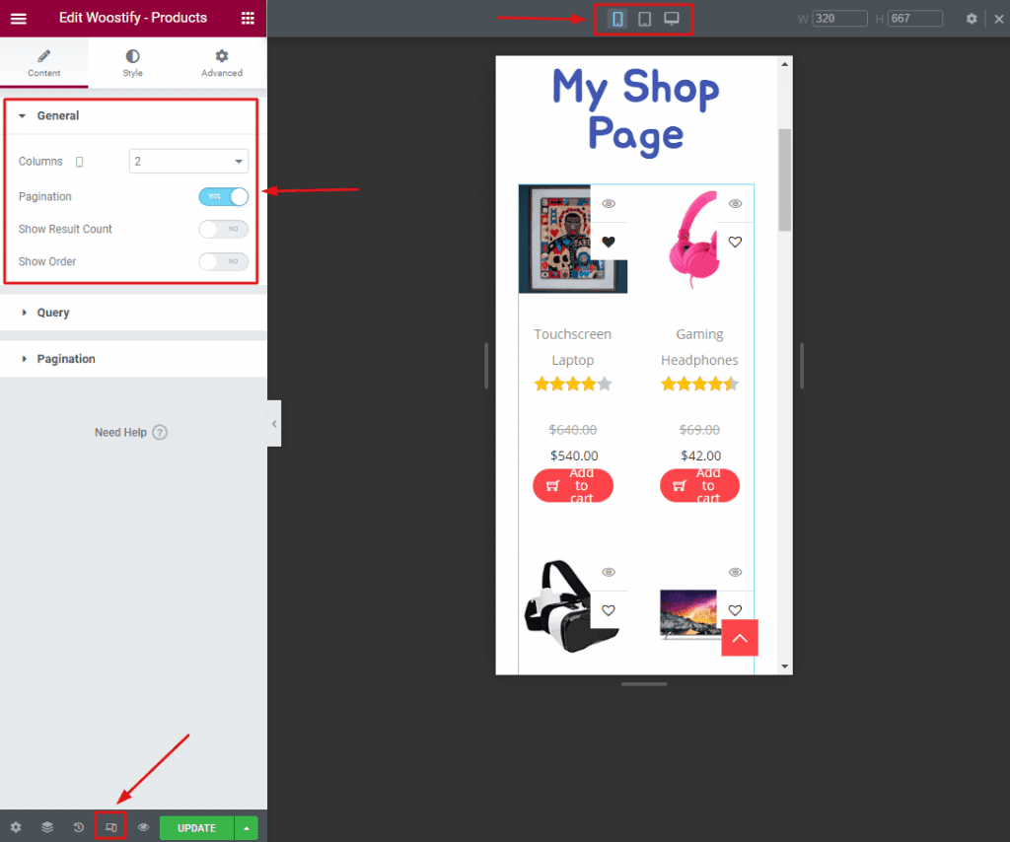Open the Need Help link
This screenshot has height=842, width=1010.
pyautogui.click(x=131, y=432)
